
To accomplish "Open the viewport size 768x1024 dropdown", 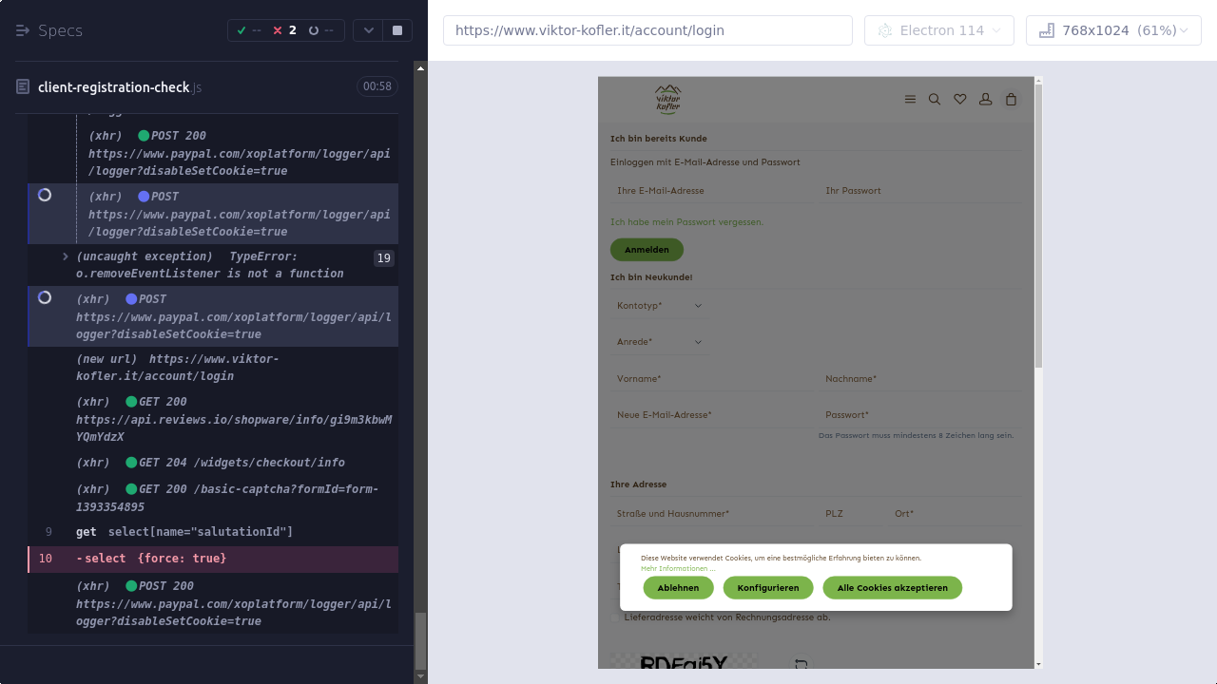I will 1113,30.
